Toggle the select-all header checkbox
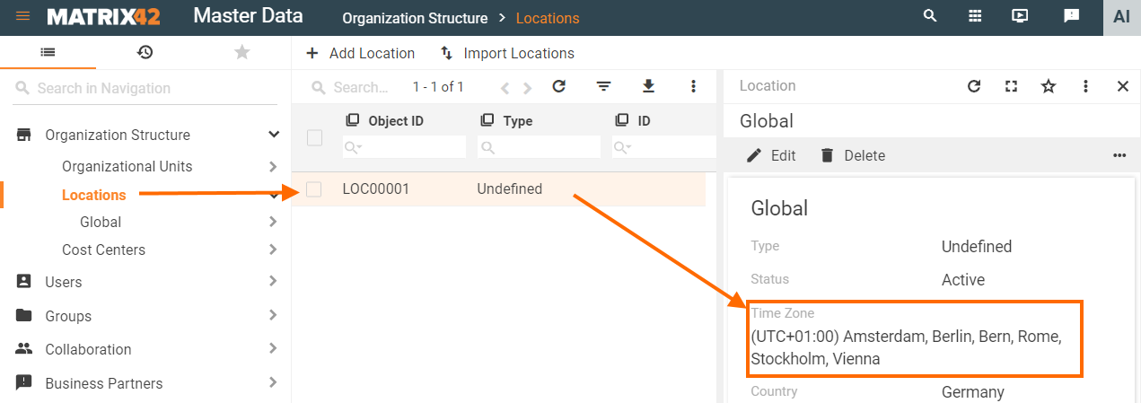Viewport: 1141px width, 403px height. [x=314, y=137]
